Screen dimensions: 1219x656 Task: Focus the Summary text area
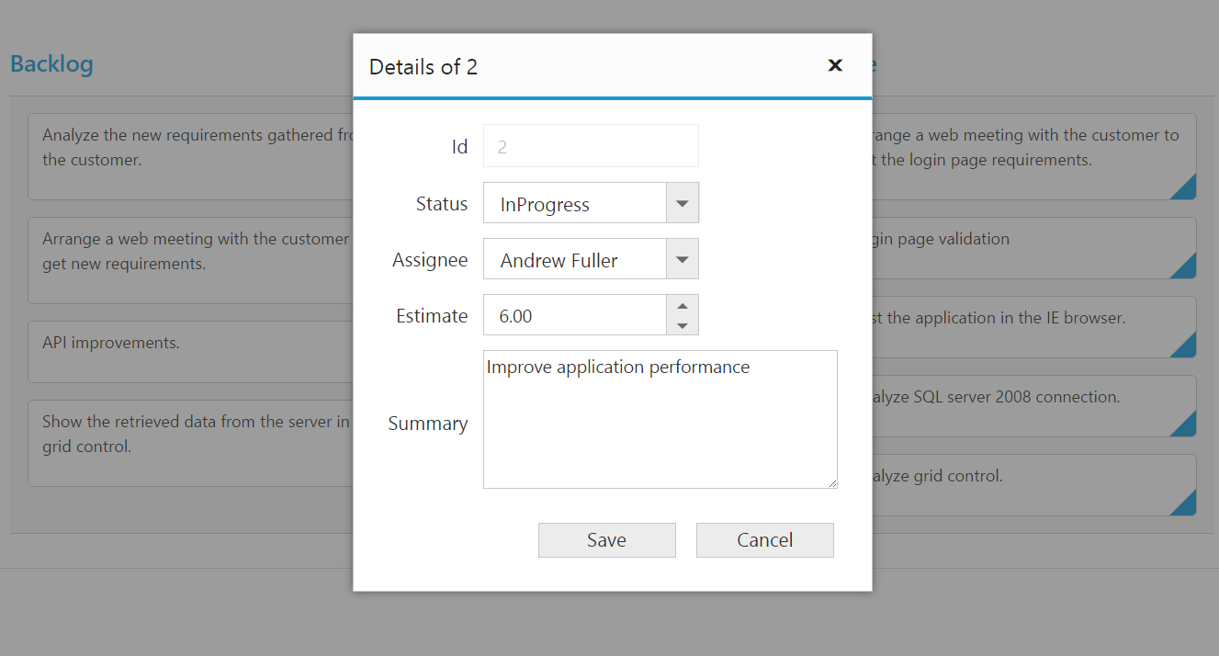660,419
